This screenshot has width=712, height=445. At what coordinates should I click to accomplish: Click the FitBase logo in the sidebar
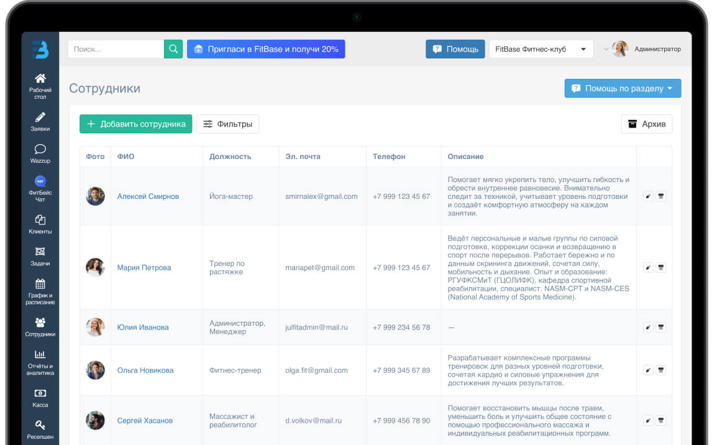tap(40, 49)
